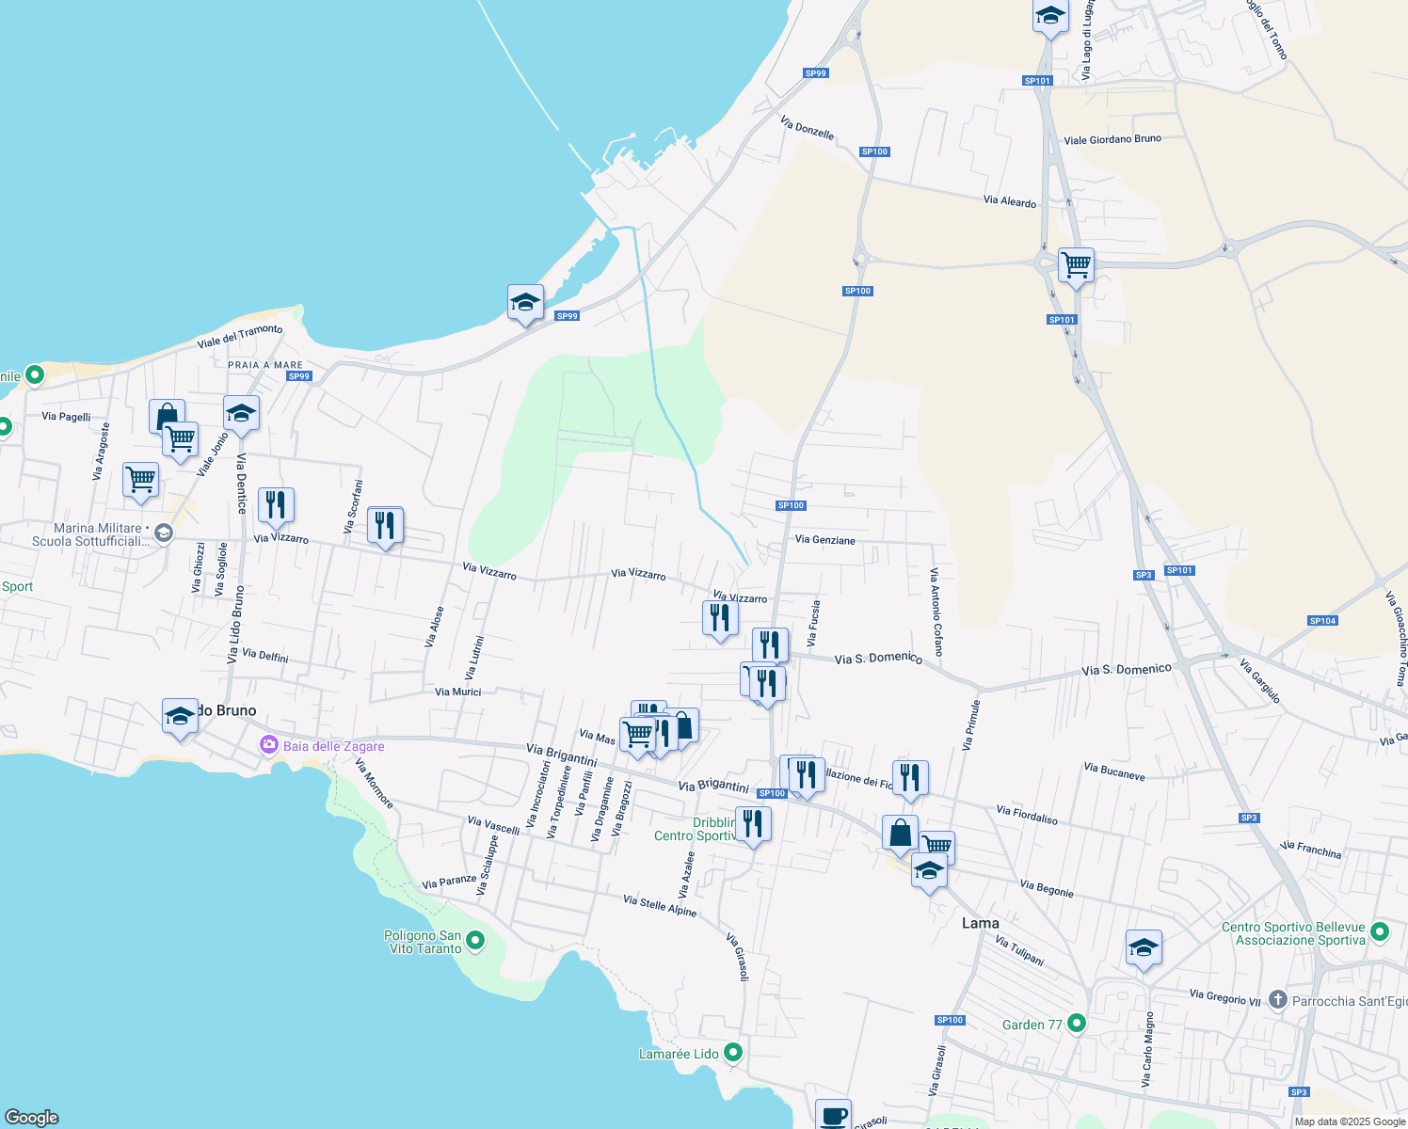Select the shopping bag marker near Via Brigantini
This screenshot has width=1408, height=1129.
point(685,727)
